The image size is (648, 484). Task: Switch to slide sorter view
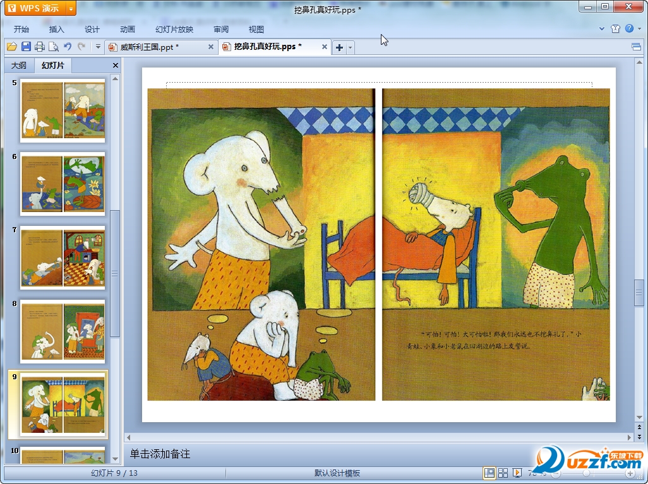pos(503,473)
